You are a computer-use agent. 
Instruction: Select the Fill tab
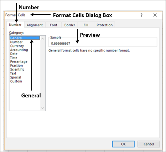coord(86,25)
